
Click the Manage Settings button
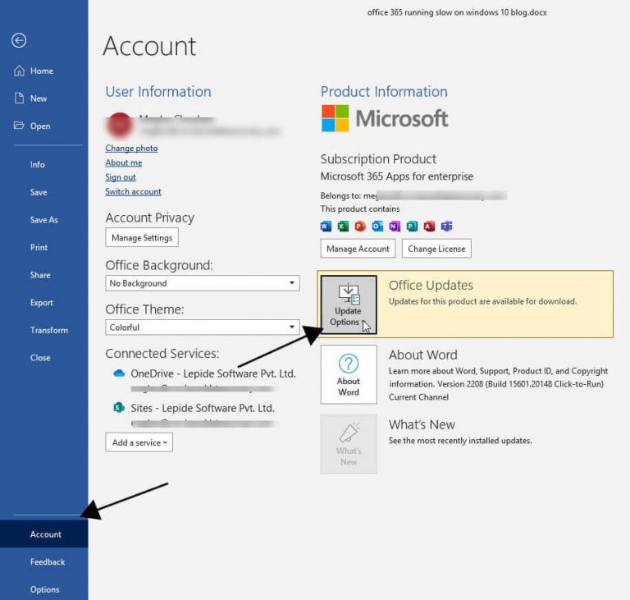tap(141, 238)
